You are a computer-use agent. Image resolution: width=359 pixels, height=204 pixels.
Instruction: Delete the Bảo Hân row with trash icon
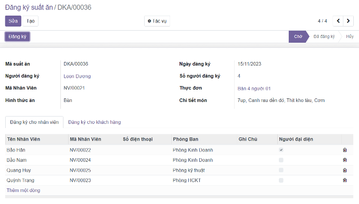pos(345,150)
